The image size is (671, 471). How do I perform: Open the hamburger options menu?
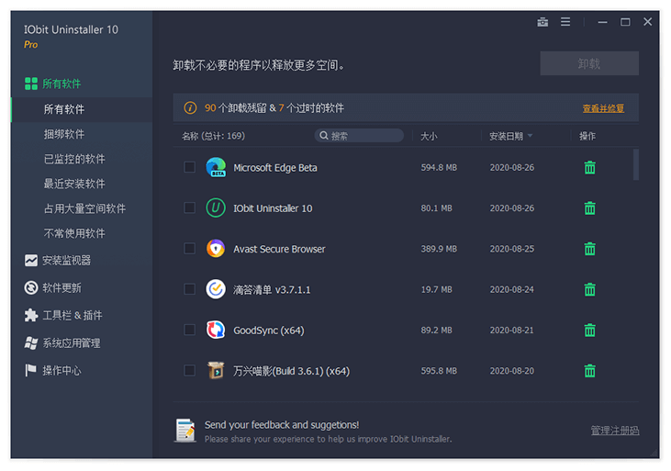click(565, 22)
